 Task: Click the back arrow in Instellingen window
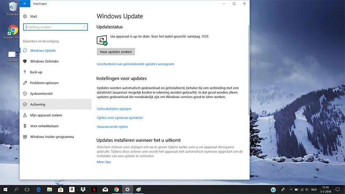click(x=25, y=4)
